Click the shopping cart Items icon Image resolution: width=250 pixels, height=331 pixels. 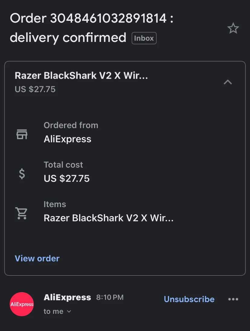[22, 213]
